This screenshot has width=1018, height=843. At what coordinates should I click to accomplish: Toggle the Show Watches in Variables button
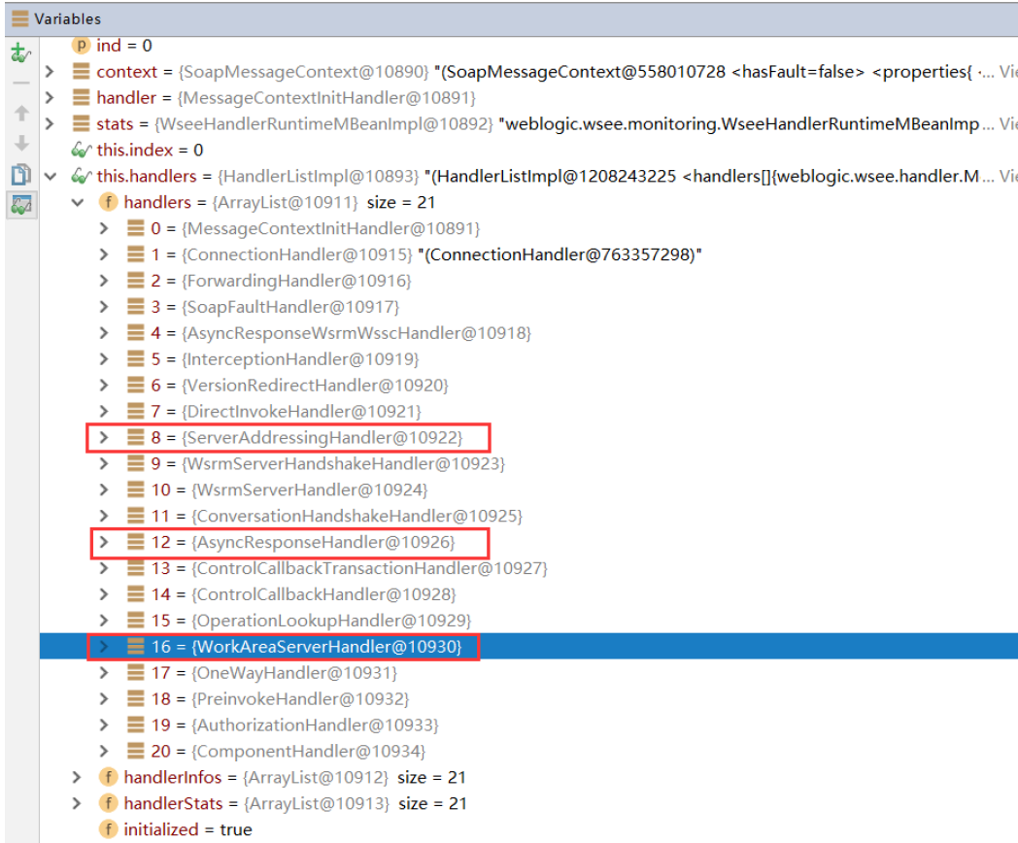click(x=19, y=205)
